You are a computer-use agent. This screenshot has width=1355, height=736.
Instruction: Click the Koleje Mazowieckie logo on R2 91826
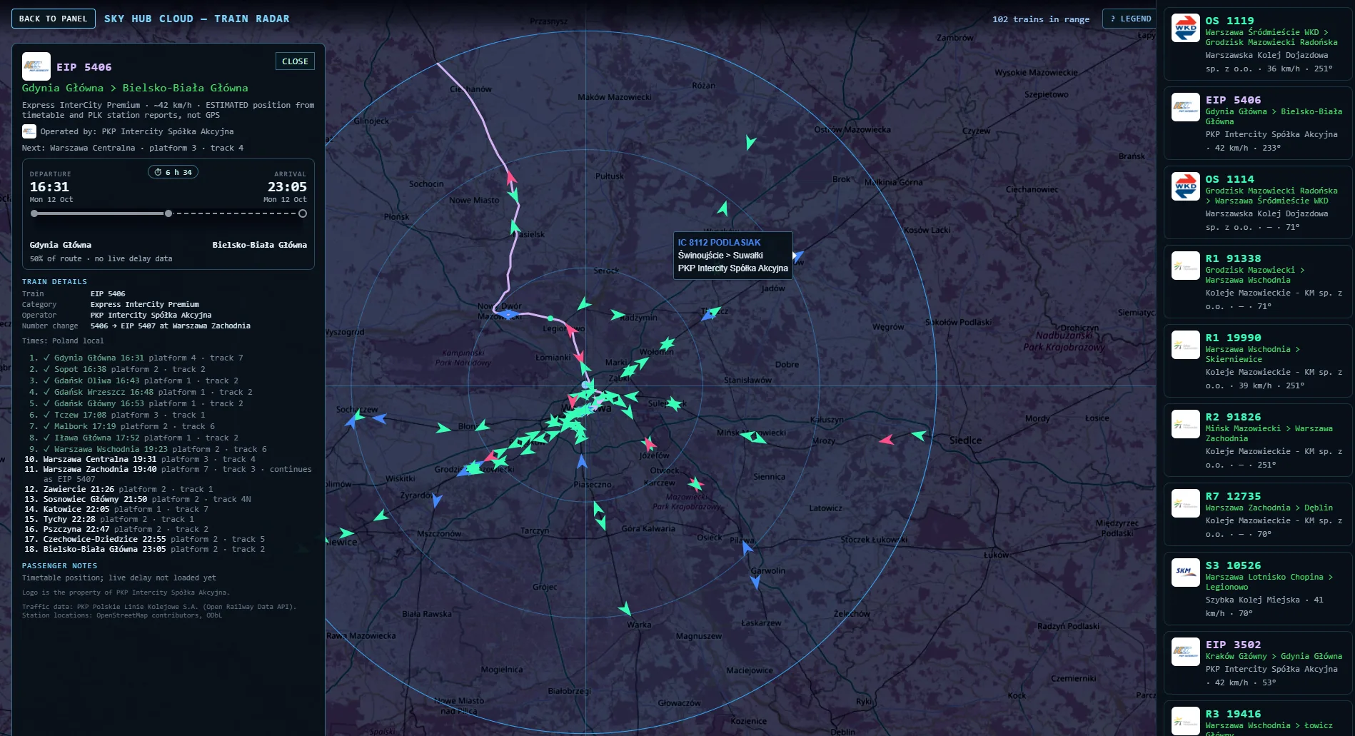tap(1186, 425)
